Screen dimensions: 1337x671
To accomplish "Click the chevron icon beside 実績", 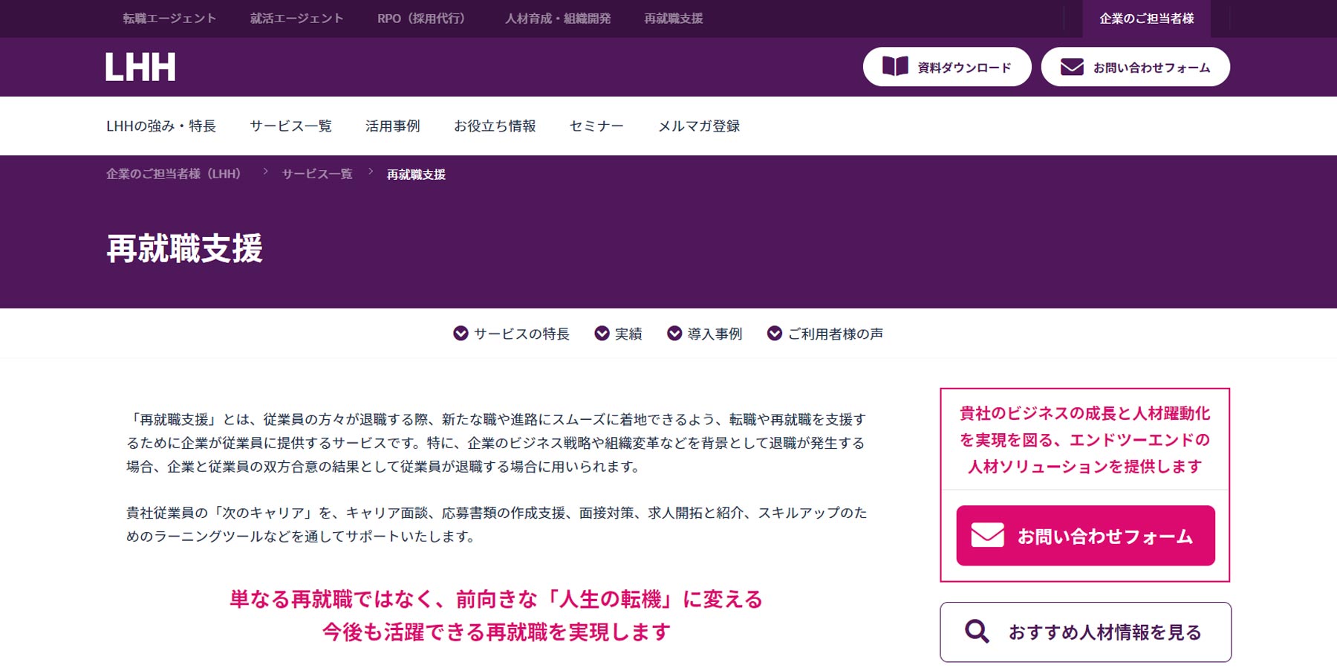I will tap(602, 334).
